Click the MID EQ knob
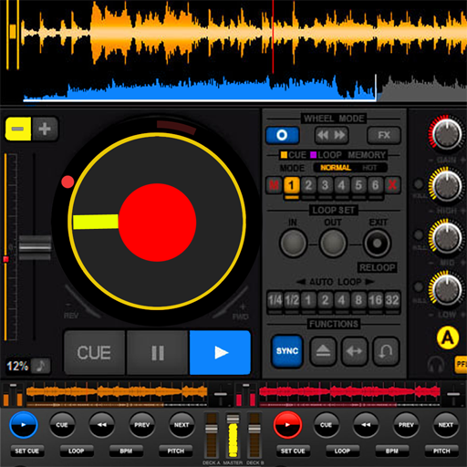The width and height of the screenshot is (467, 467). [x=447, y=237]
